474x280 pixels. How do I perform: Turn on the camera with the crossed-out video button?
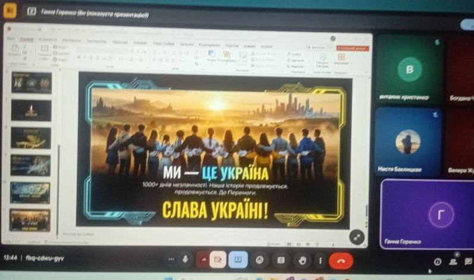coord(218,260)
